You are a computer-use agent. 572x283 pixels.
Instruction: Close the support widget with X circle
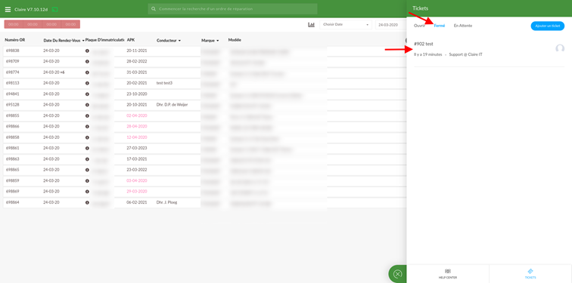[x=398, y=273]
